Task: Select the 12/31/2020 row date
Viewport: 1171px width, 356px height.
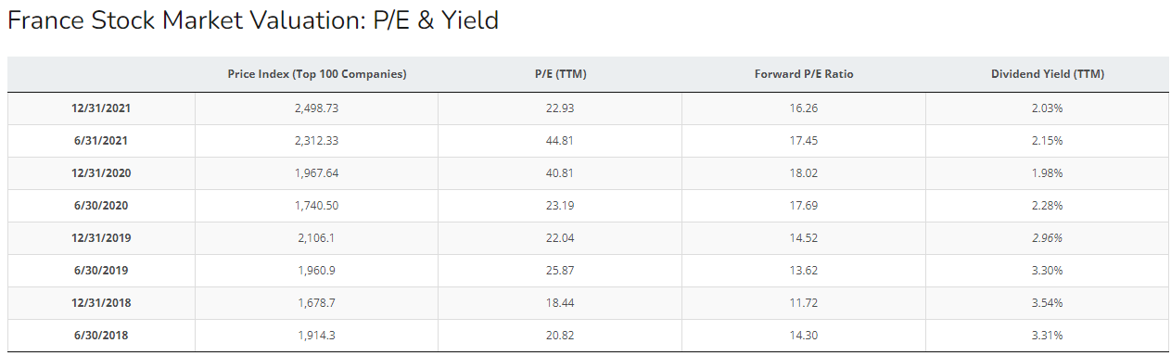Action: coord(101,173)
